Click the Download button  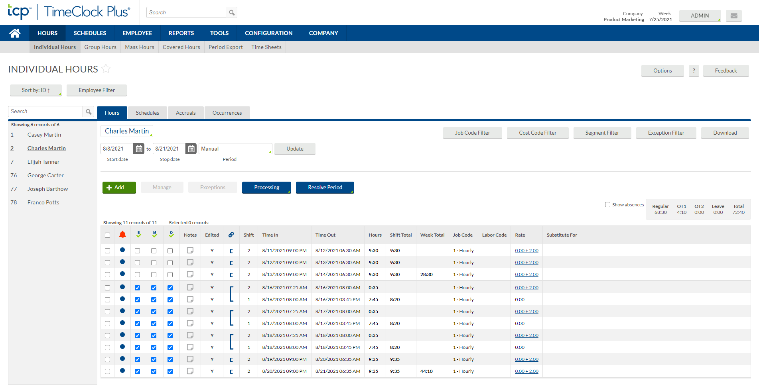(725, 133)
